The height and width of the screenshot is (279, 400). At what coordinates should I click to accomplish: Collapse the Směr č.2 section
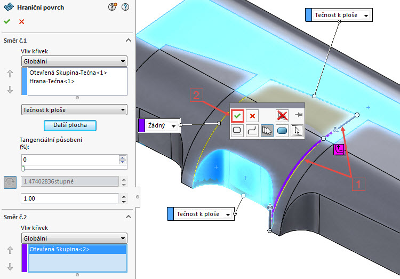tap(129, 217)
